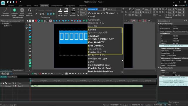This screenshot has width=188, height=106.
Task: Select the rectangle shape tool
Action: [30, 37]
